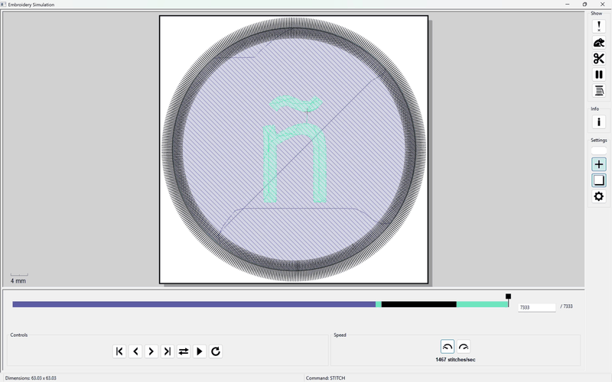Toggle needle penetration points display
This screenshot has height=382, width=612.
point(599,27)
